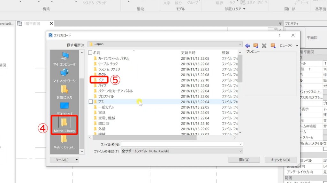Click the up-one-level folder icon

255,45
